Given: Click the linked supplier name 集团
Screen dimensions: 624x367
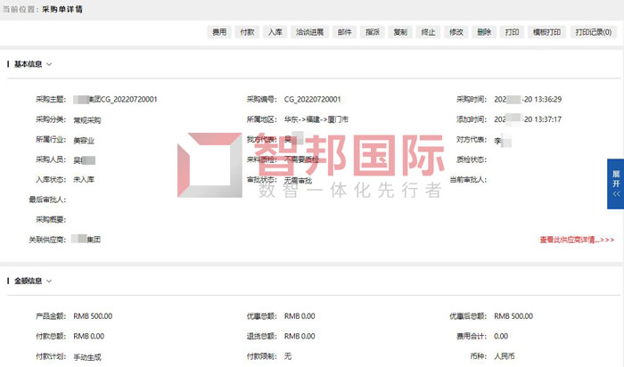Looking at the screenshot, I should (87, 240).
